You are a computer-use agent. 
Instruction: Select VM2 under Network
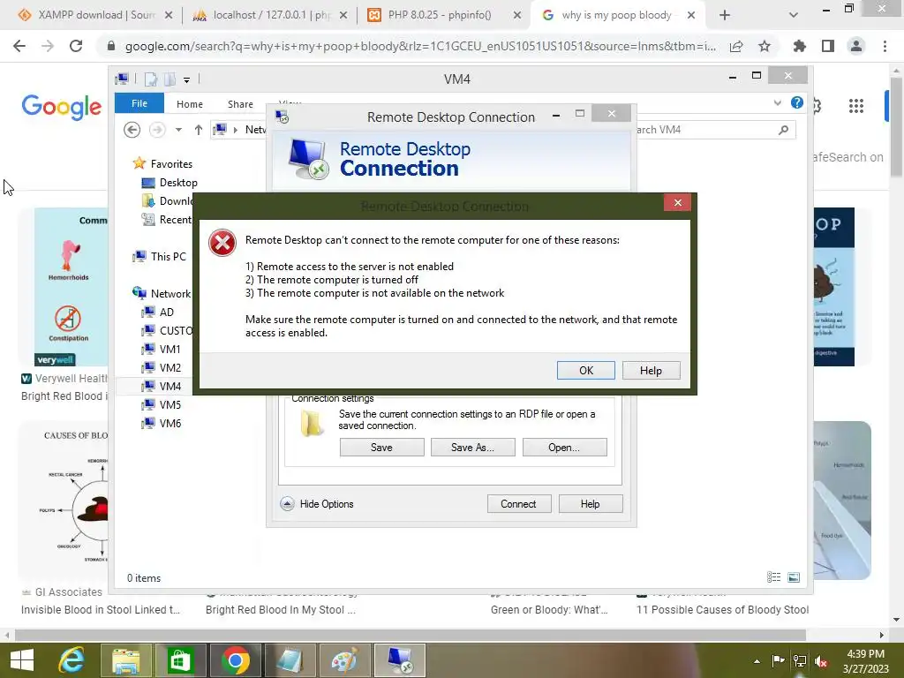pyautogui.click(x=162, y=367)
